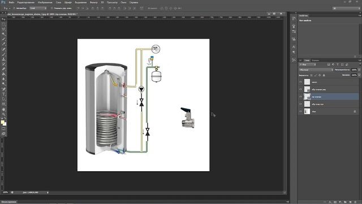Select the Rectangle shape tool
The image size is (362, 204).
(x=3, y=104)
